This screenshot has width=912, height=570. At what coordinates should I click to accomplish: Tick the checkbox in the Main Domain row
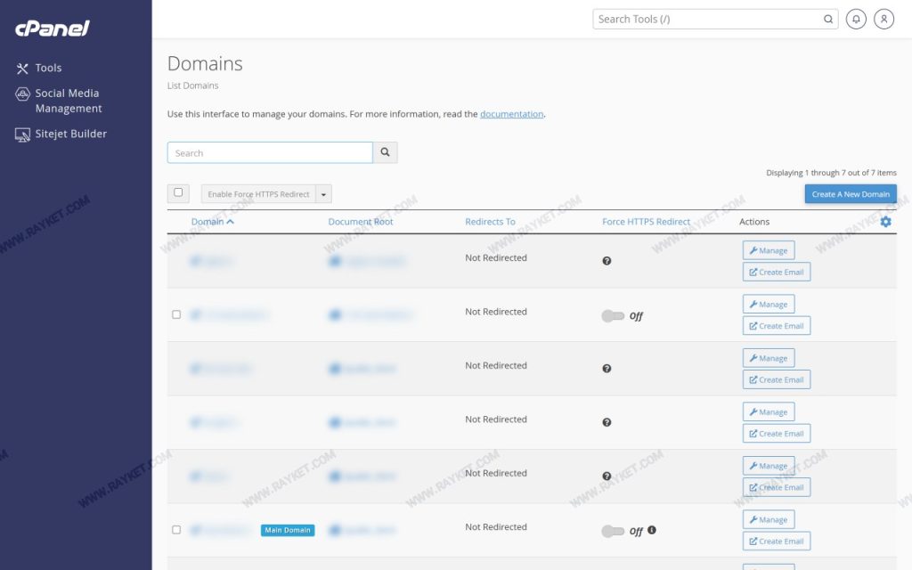tap(176, 530)
